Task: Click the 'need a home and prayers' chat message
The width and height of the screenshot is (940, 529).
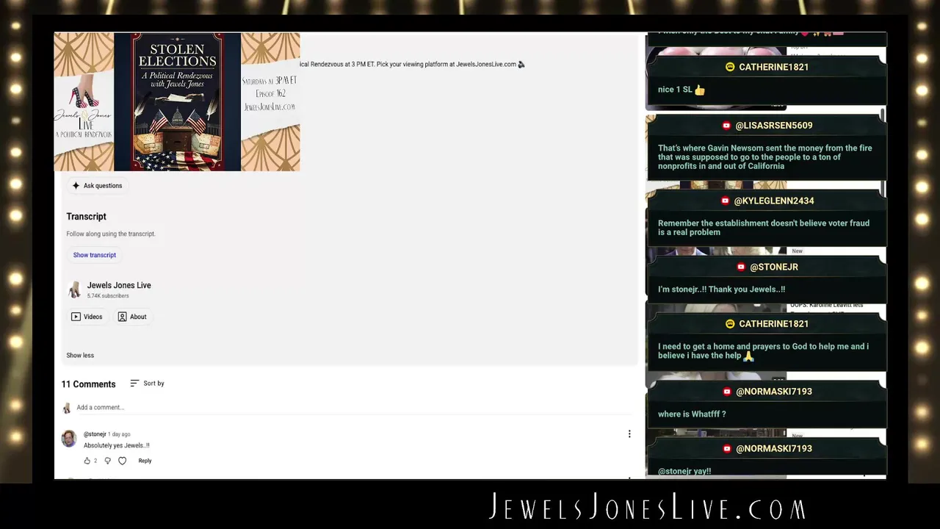Action: click(763, 351)
